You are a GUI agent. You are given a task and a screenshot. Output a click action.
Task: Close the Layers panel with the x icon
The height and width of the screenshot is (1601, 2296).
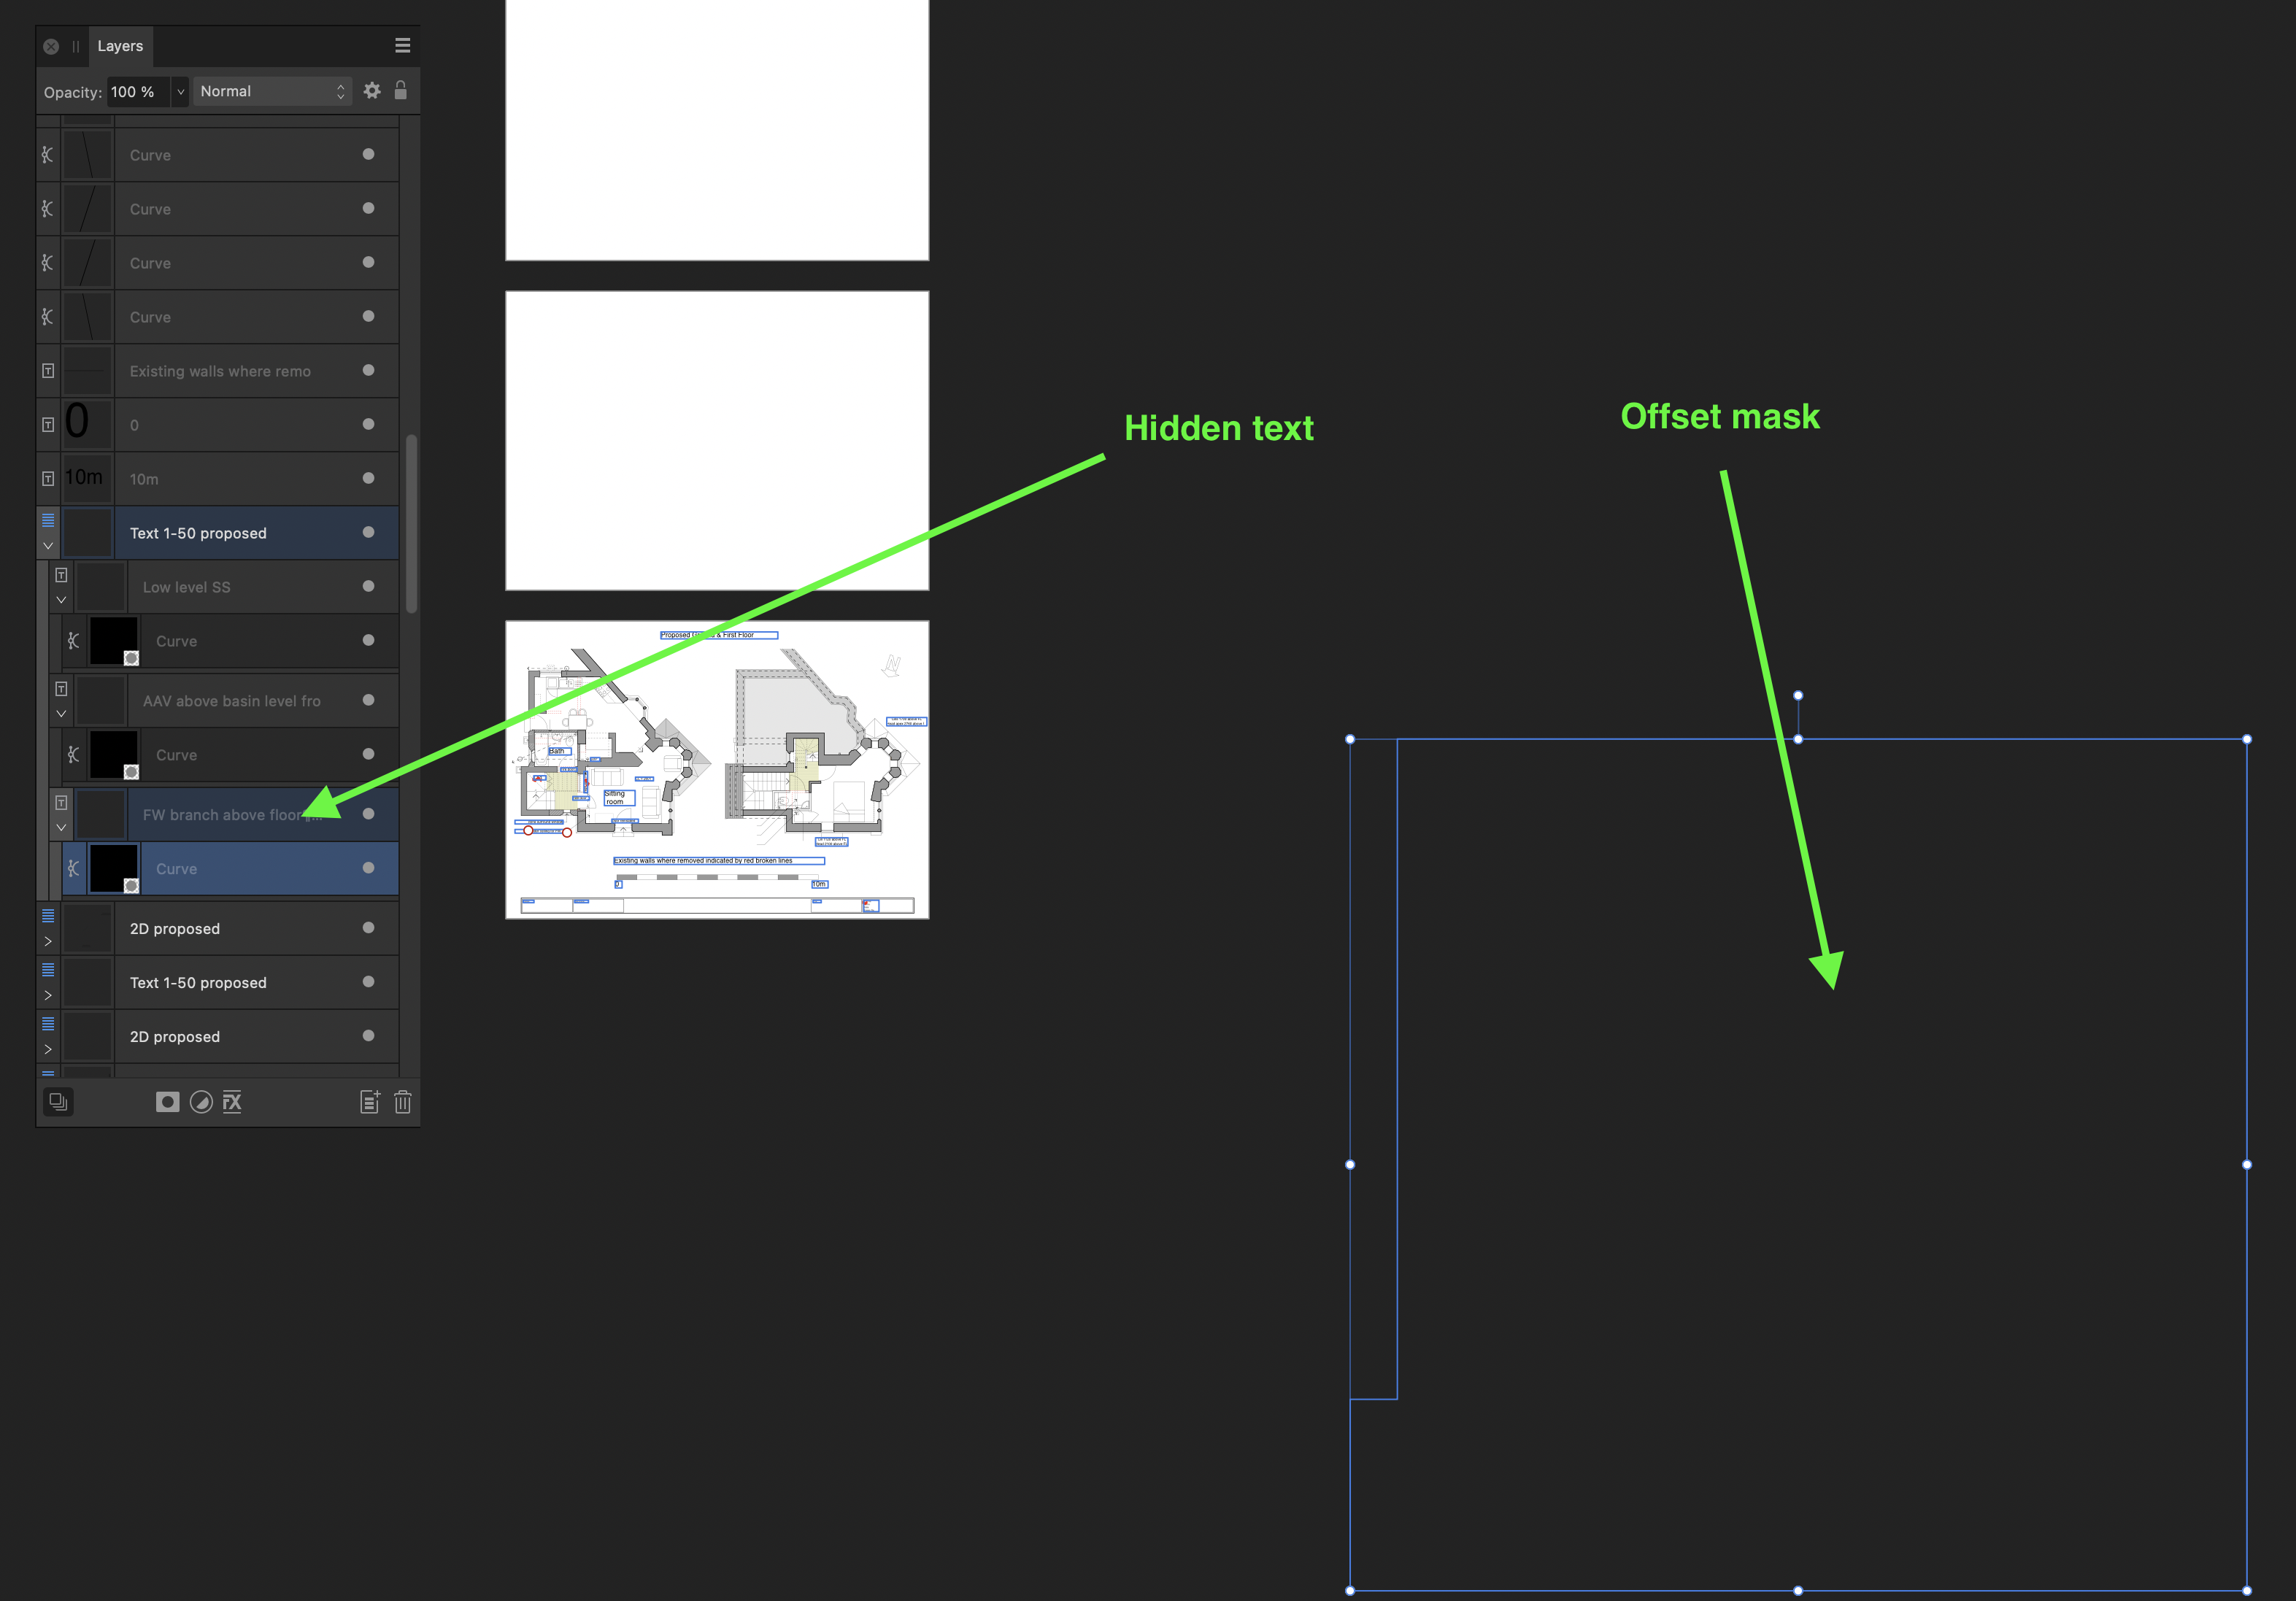51,46
